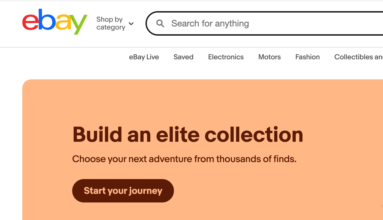View your Saved items

[x=183, y=57]
